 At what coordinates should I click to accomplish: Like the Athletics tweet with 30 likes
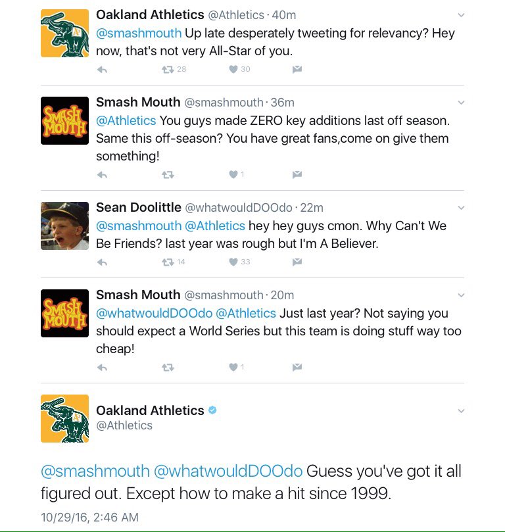[x=233, y=69]
